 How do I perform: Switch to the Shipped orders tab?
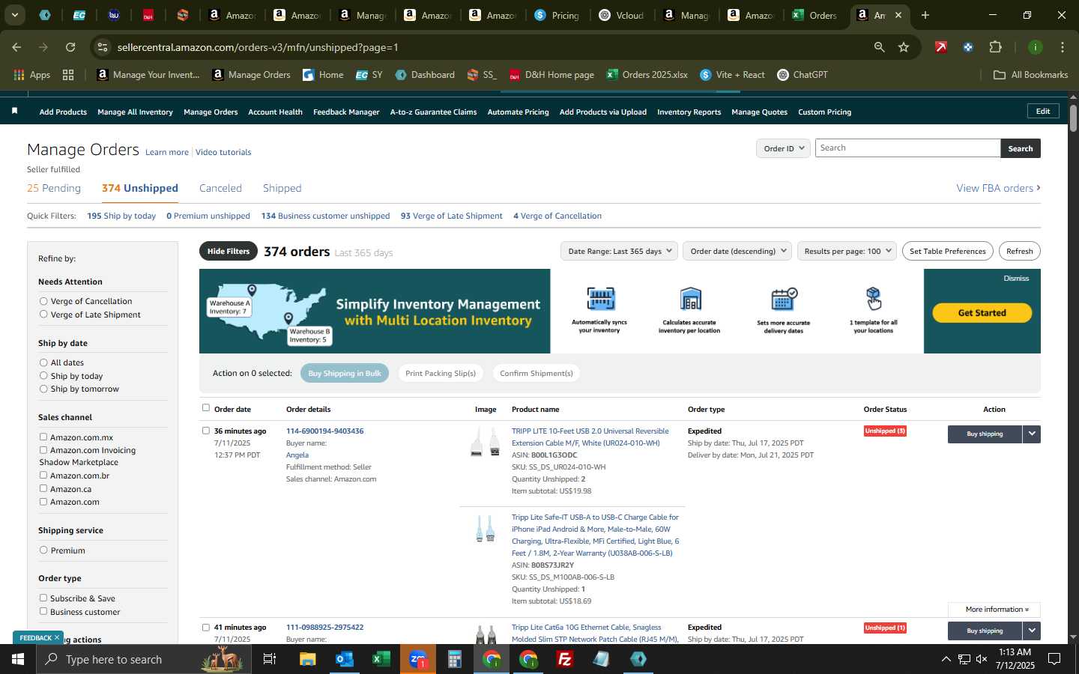[x=282, y=188]
